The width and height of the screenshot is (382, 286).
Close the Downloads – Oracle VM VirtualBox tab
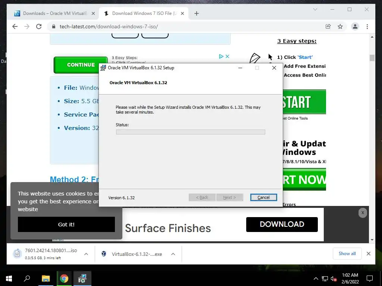93,14
